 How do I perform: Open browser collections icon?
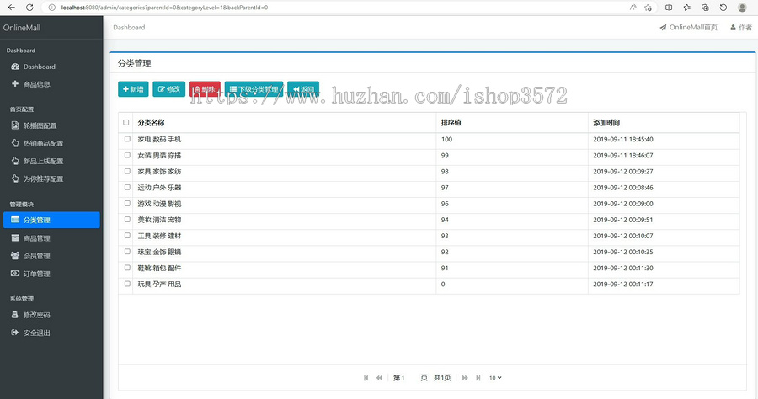[705, 8]
